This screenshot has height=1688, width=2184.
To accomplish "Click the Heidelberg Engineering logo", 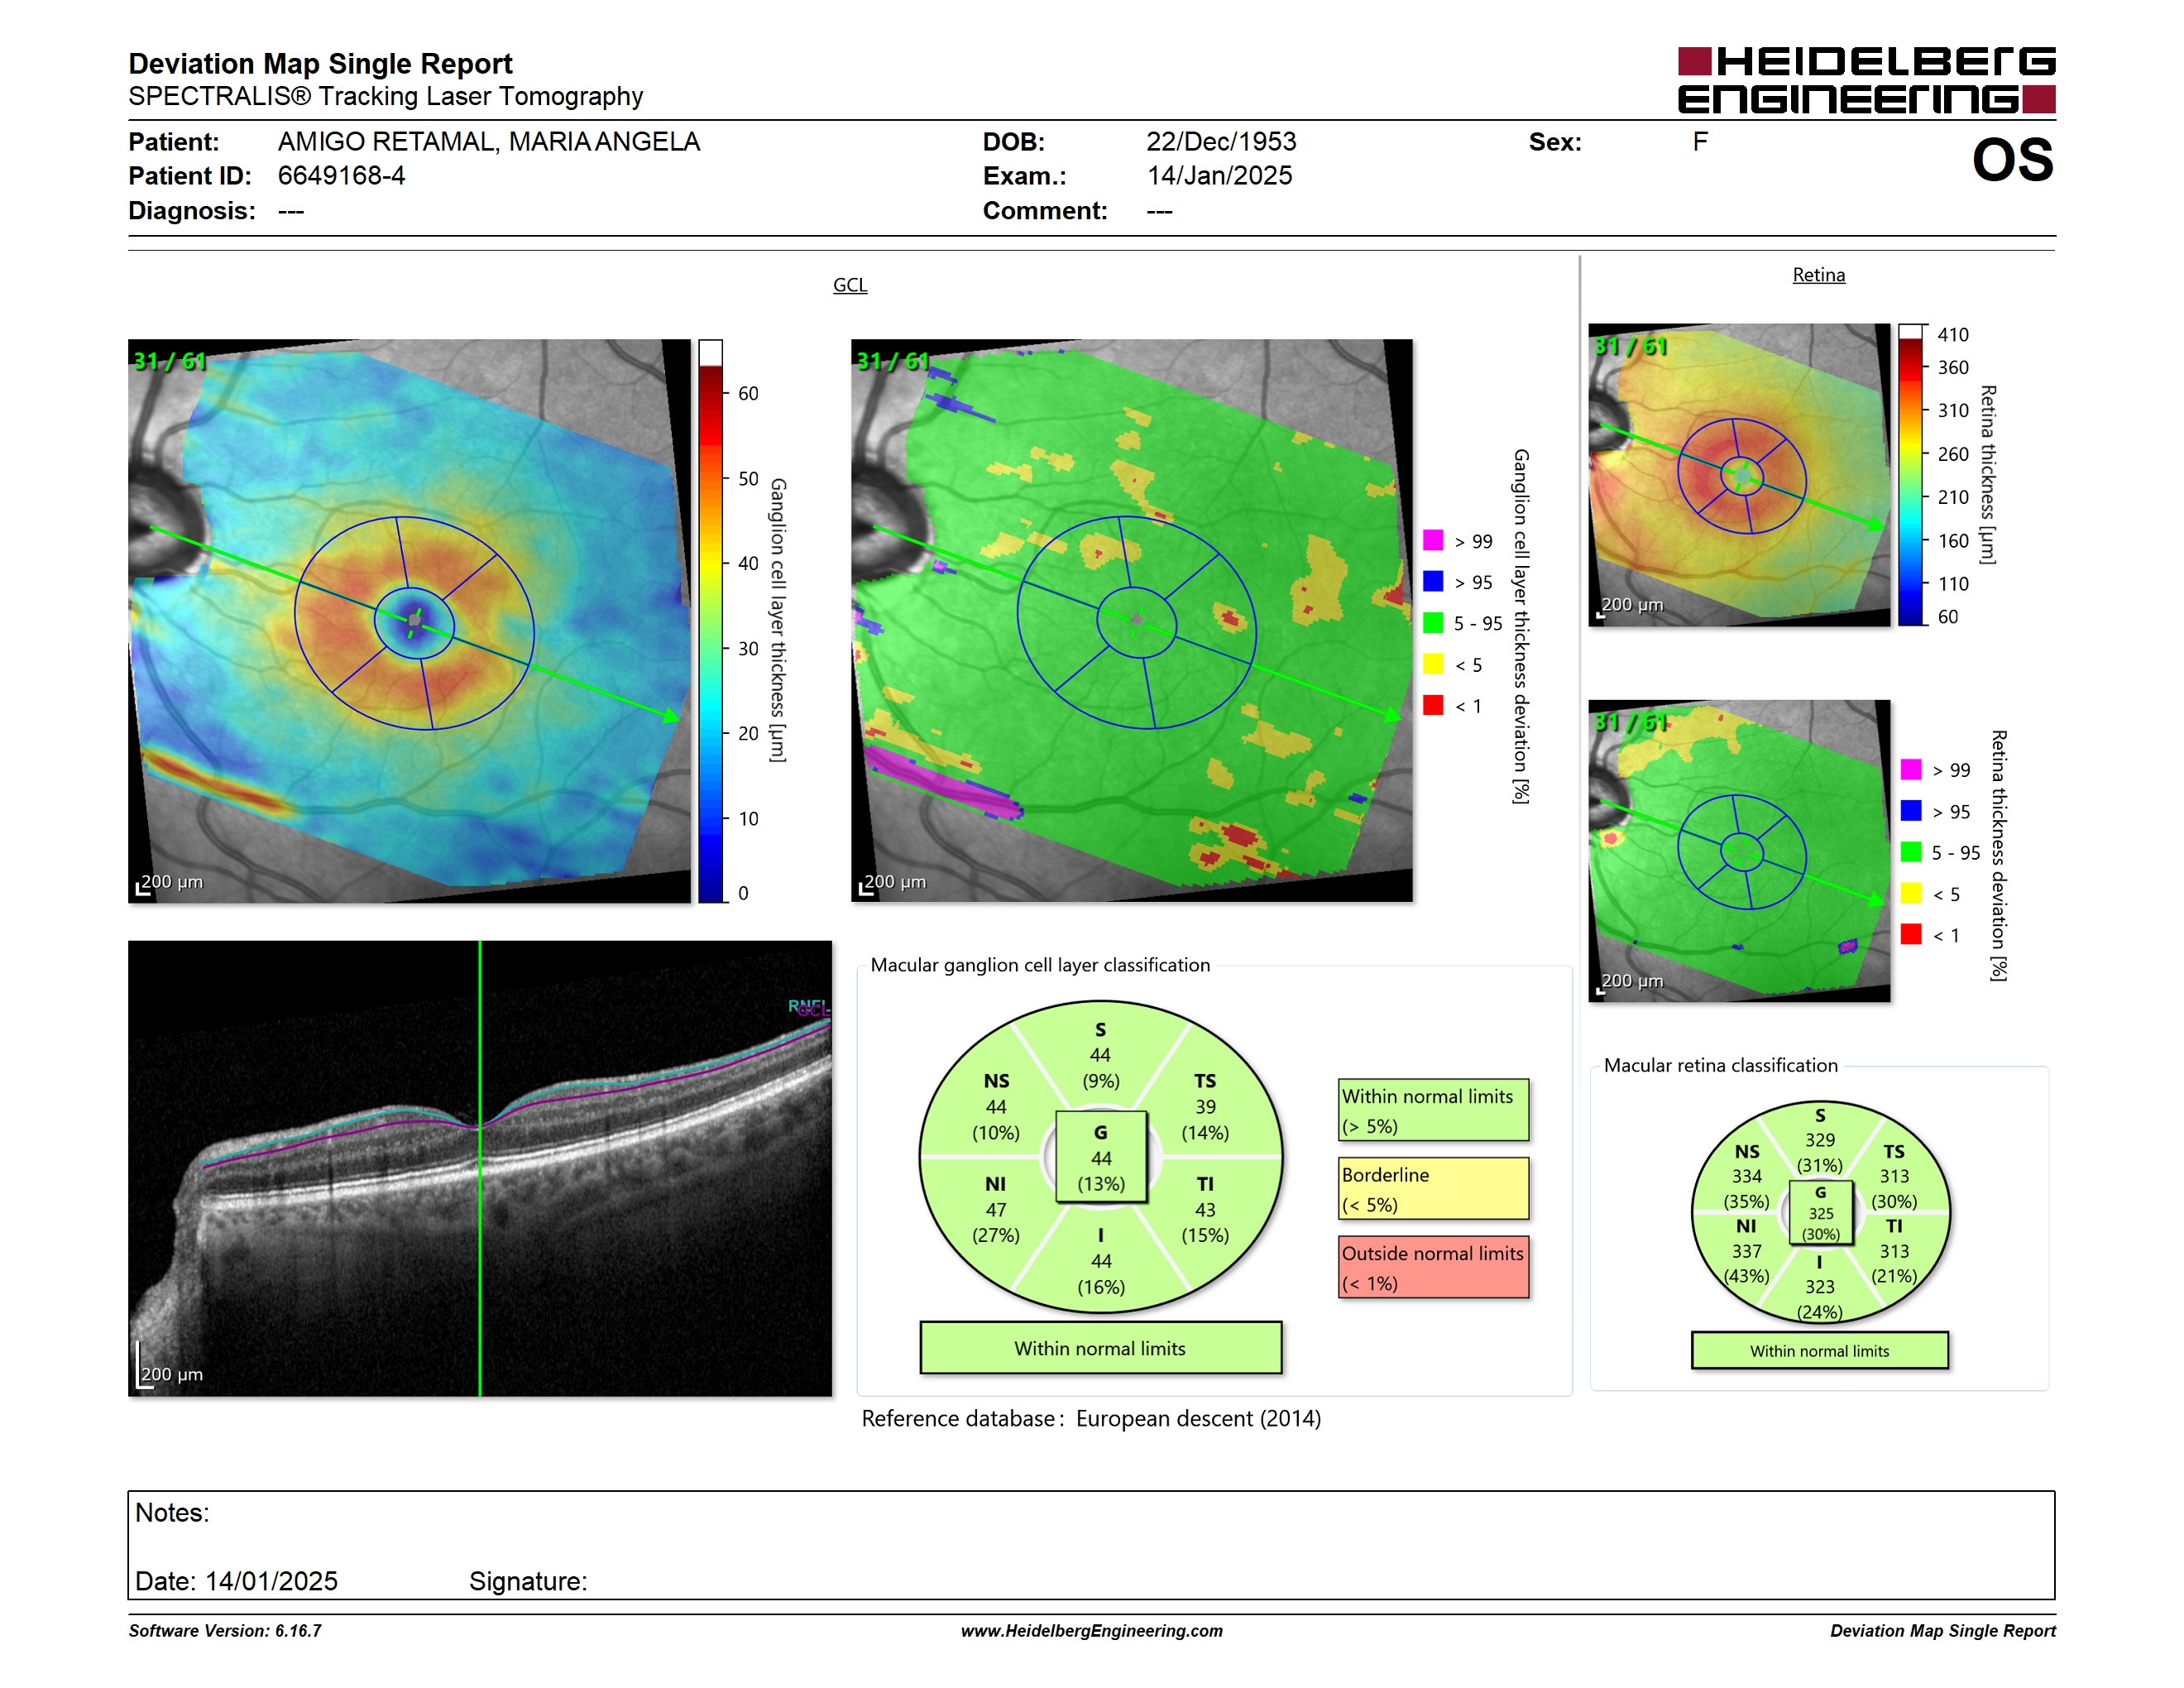I will tap(1866, 80).
